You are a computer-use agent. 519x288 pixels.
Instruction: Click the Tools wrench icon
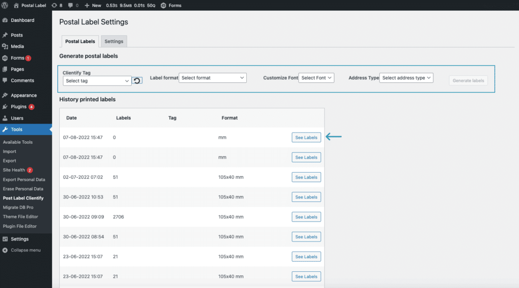click(x=5, y=129)
